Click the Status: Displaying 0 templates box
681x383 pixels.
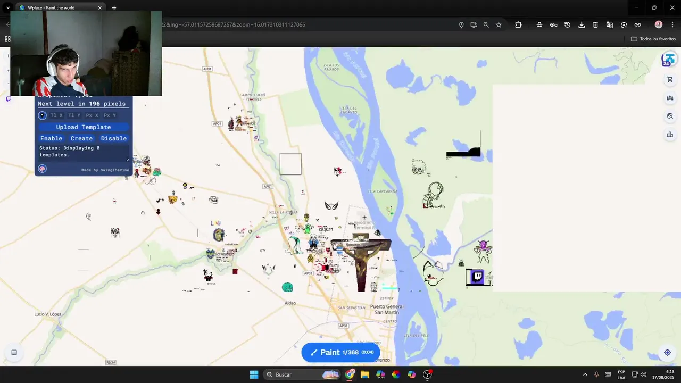click(x=84, y=152)
